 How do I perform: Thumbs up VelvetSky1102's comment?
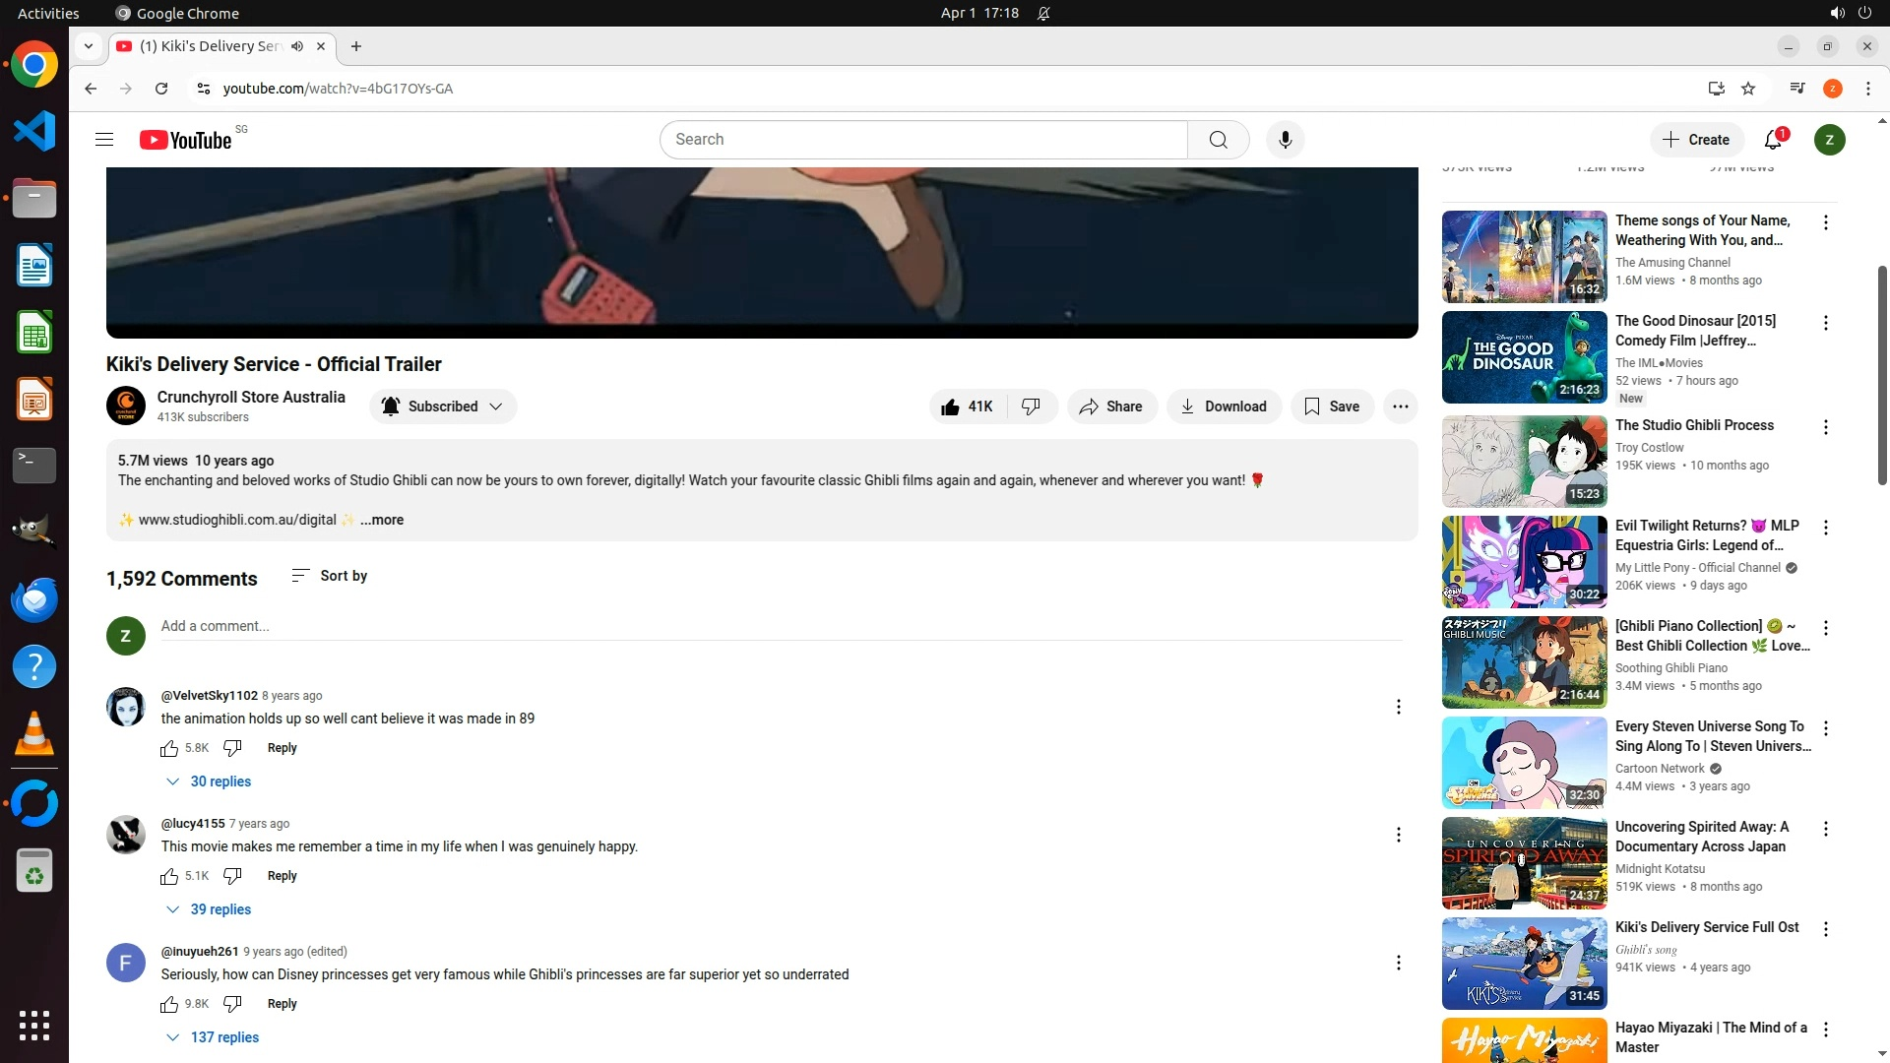click(x=169, y=748)
